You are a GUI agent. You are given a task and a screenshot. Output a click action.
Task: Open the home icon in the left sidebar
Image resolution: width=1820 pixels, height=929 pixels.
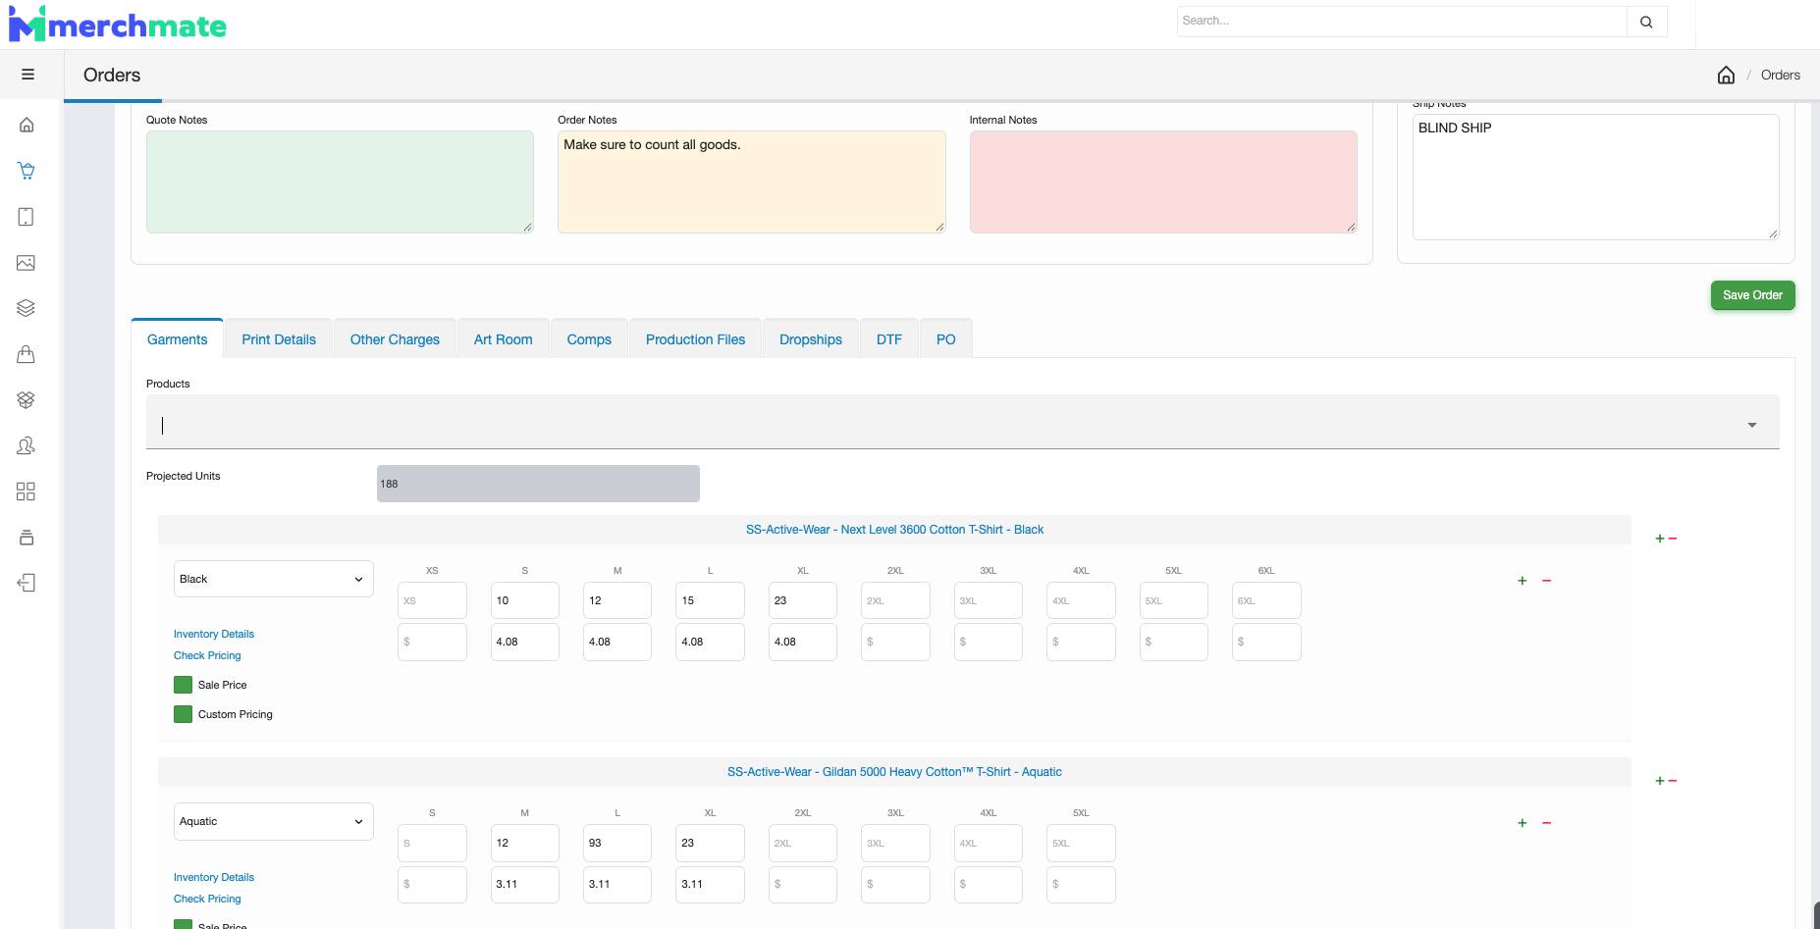point(27,125)
